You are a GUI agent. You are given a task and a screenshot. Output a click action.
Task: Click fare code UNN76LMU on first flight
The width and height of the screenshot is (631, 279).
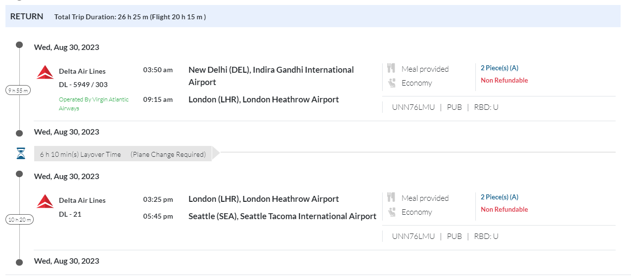tap(413, 107)
